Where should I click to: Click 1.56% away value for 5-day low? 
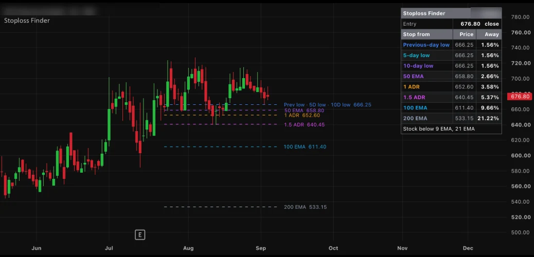[x=490, y=56]
